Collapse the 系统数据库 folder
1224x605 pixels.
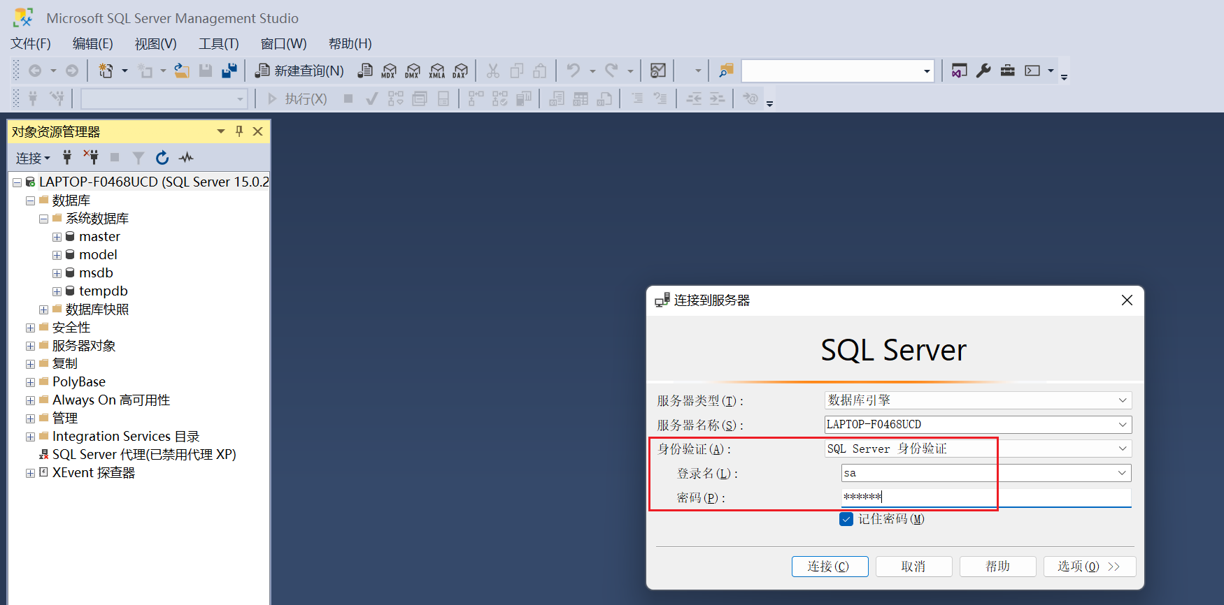(43, 219)
